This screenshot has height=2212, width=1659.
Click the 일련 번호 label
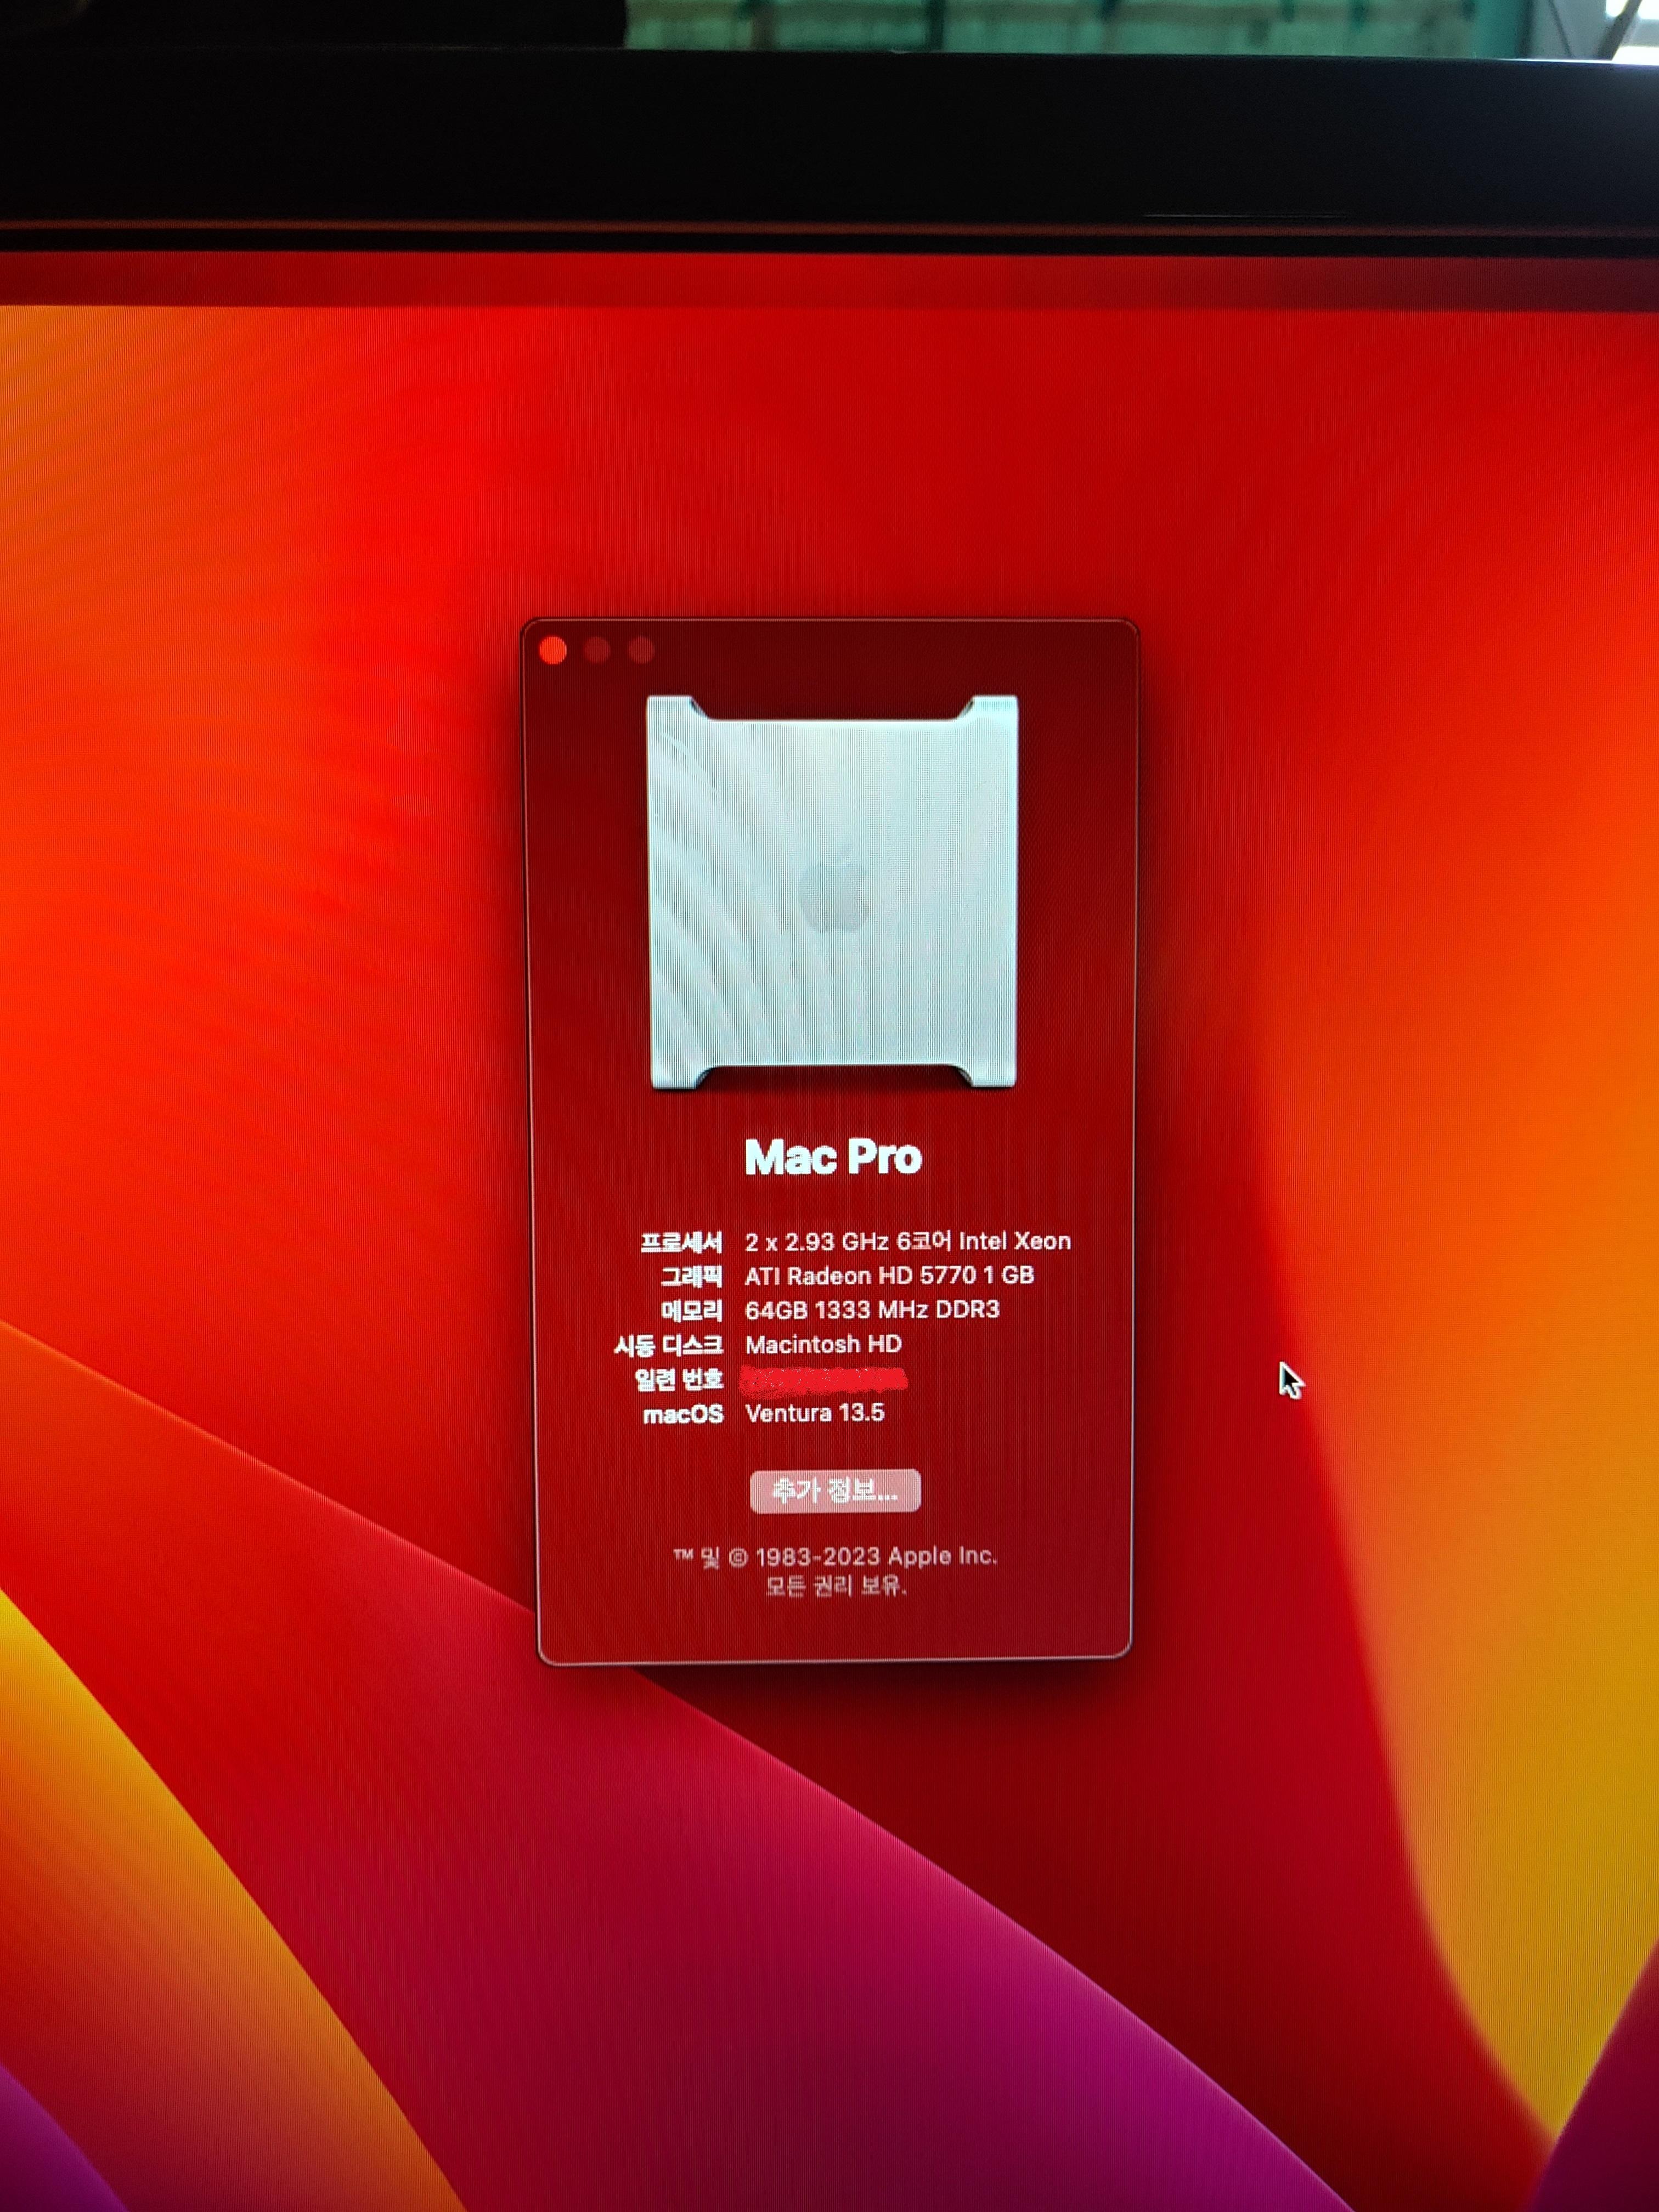pyautogui.click(x=678, y=1380)
